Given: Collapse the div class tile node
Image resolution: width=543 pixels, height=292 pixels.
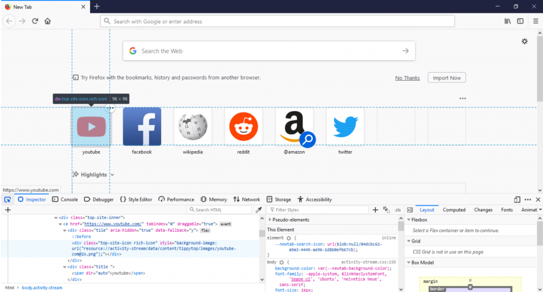Looking at the screenshot, I should 65,230.
